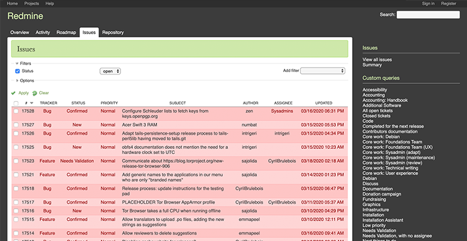This screenshot has width=467, height=241.
Task: Click the Sysadmins assignee link
Action: tap(282, 111)
